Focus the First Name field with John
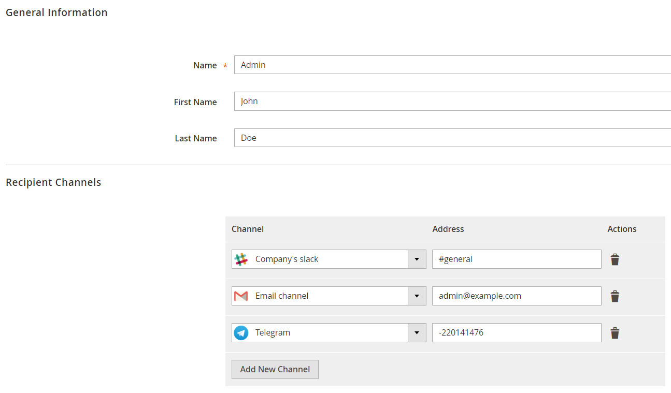671x393 pixels. (x=452, y=101)
